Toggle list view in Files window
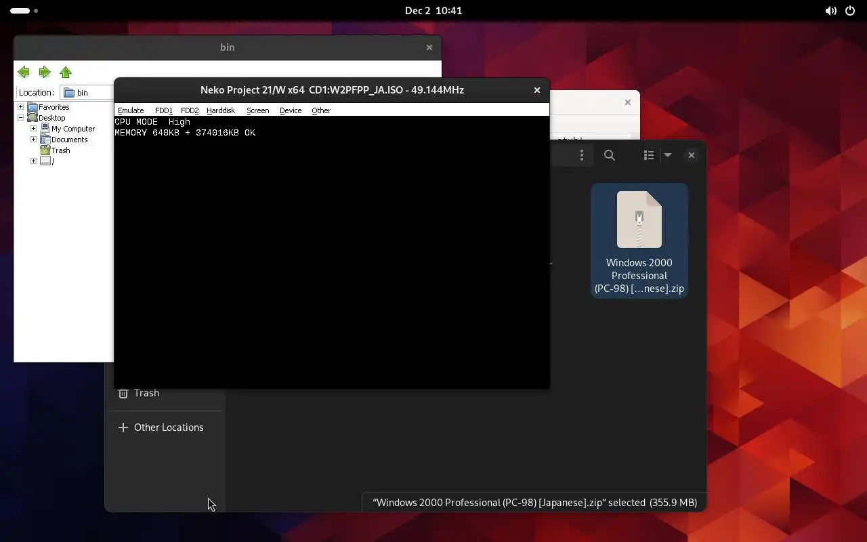The image size is (867, 542). 648,156
